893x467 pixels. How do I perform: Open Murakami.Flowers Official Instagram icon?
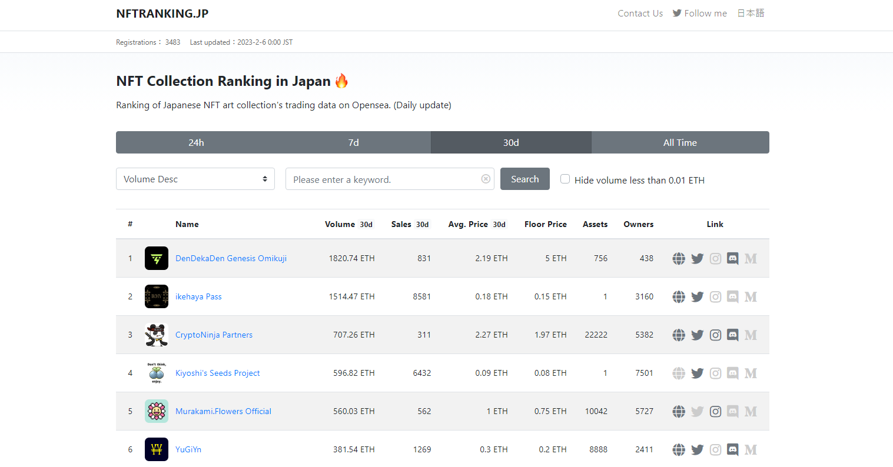(x=715, y=411)
